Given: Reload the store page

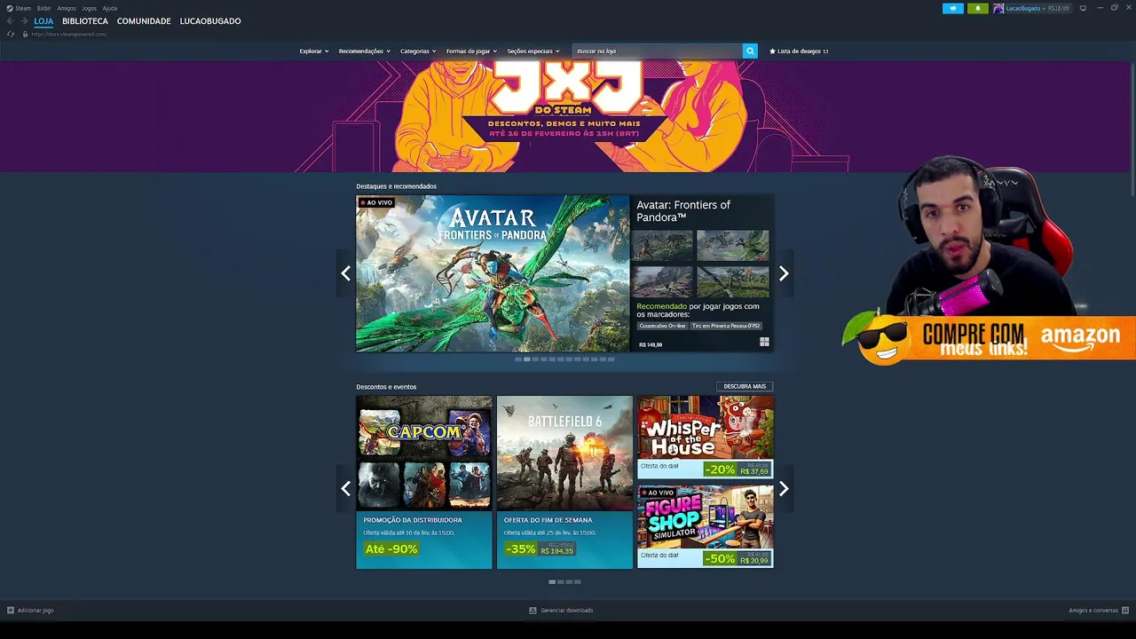Looking at the screenshot, I should (x=11, y=35).
